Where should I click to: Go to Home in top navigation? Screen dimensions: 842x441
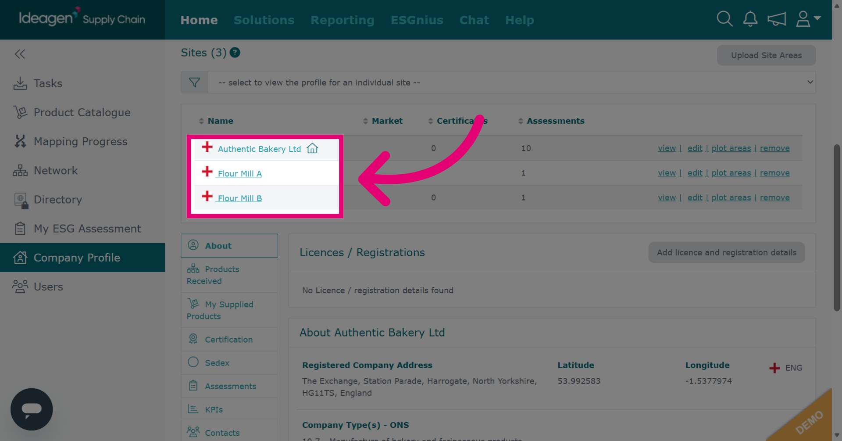(x=199, y=20)
